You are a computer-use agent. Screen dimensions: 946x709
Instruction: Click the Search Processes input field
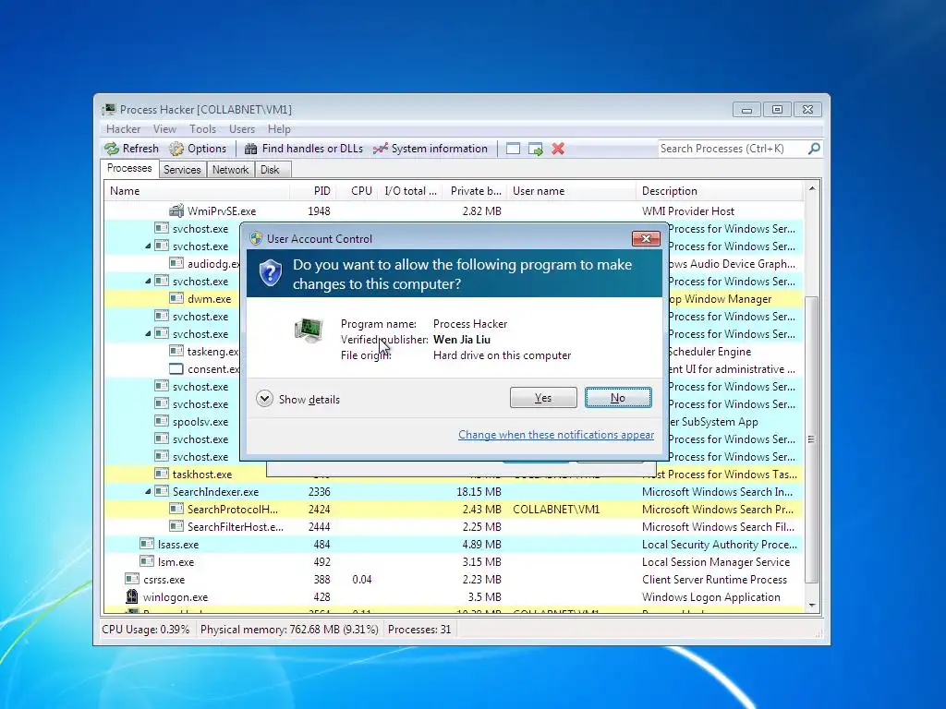pyautogui.click(x=732, y=149)
